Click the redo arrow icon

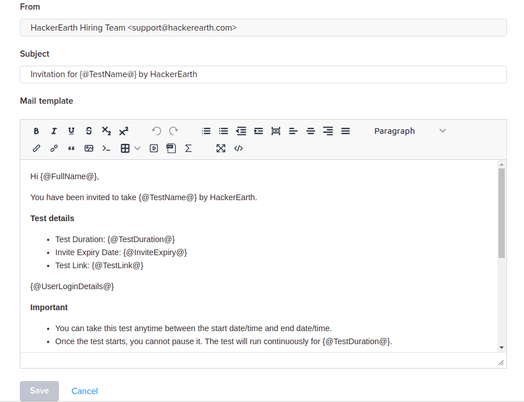(173, 131)
